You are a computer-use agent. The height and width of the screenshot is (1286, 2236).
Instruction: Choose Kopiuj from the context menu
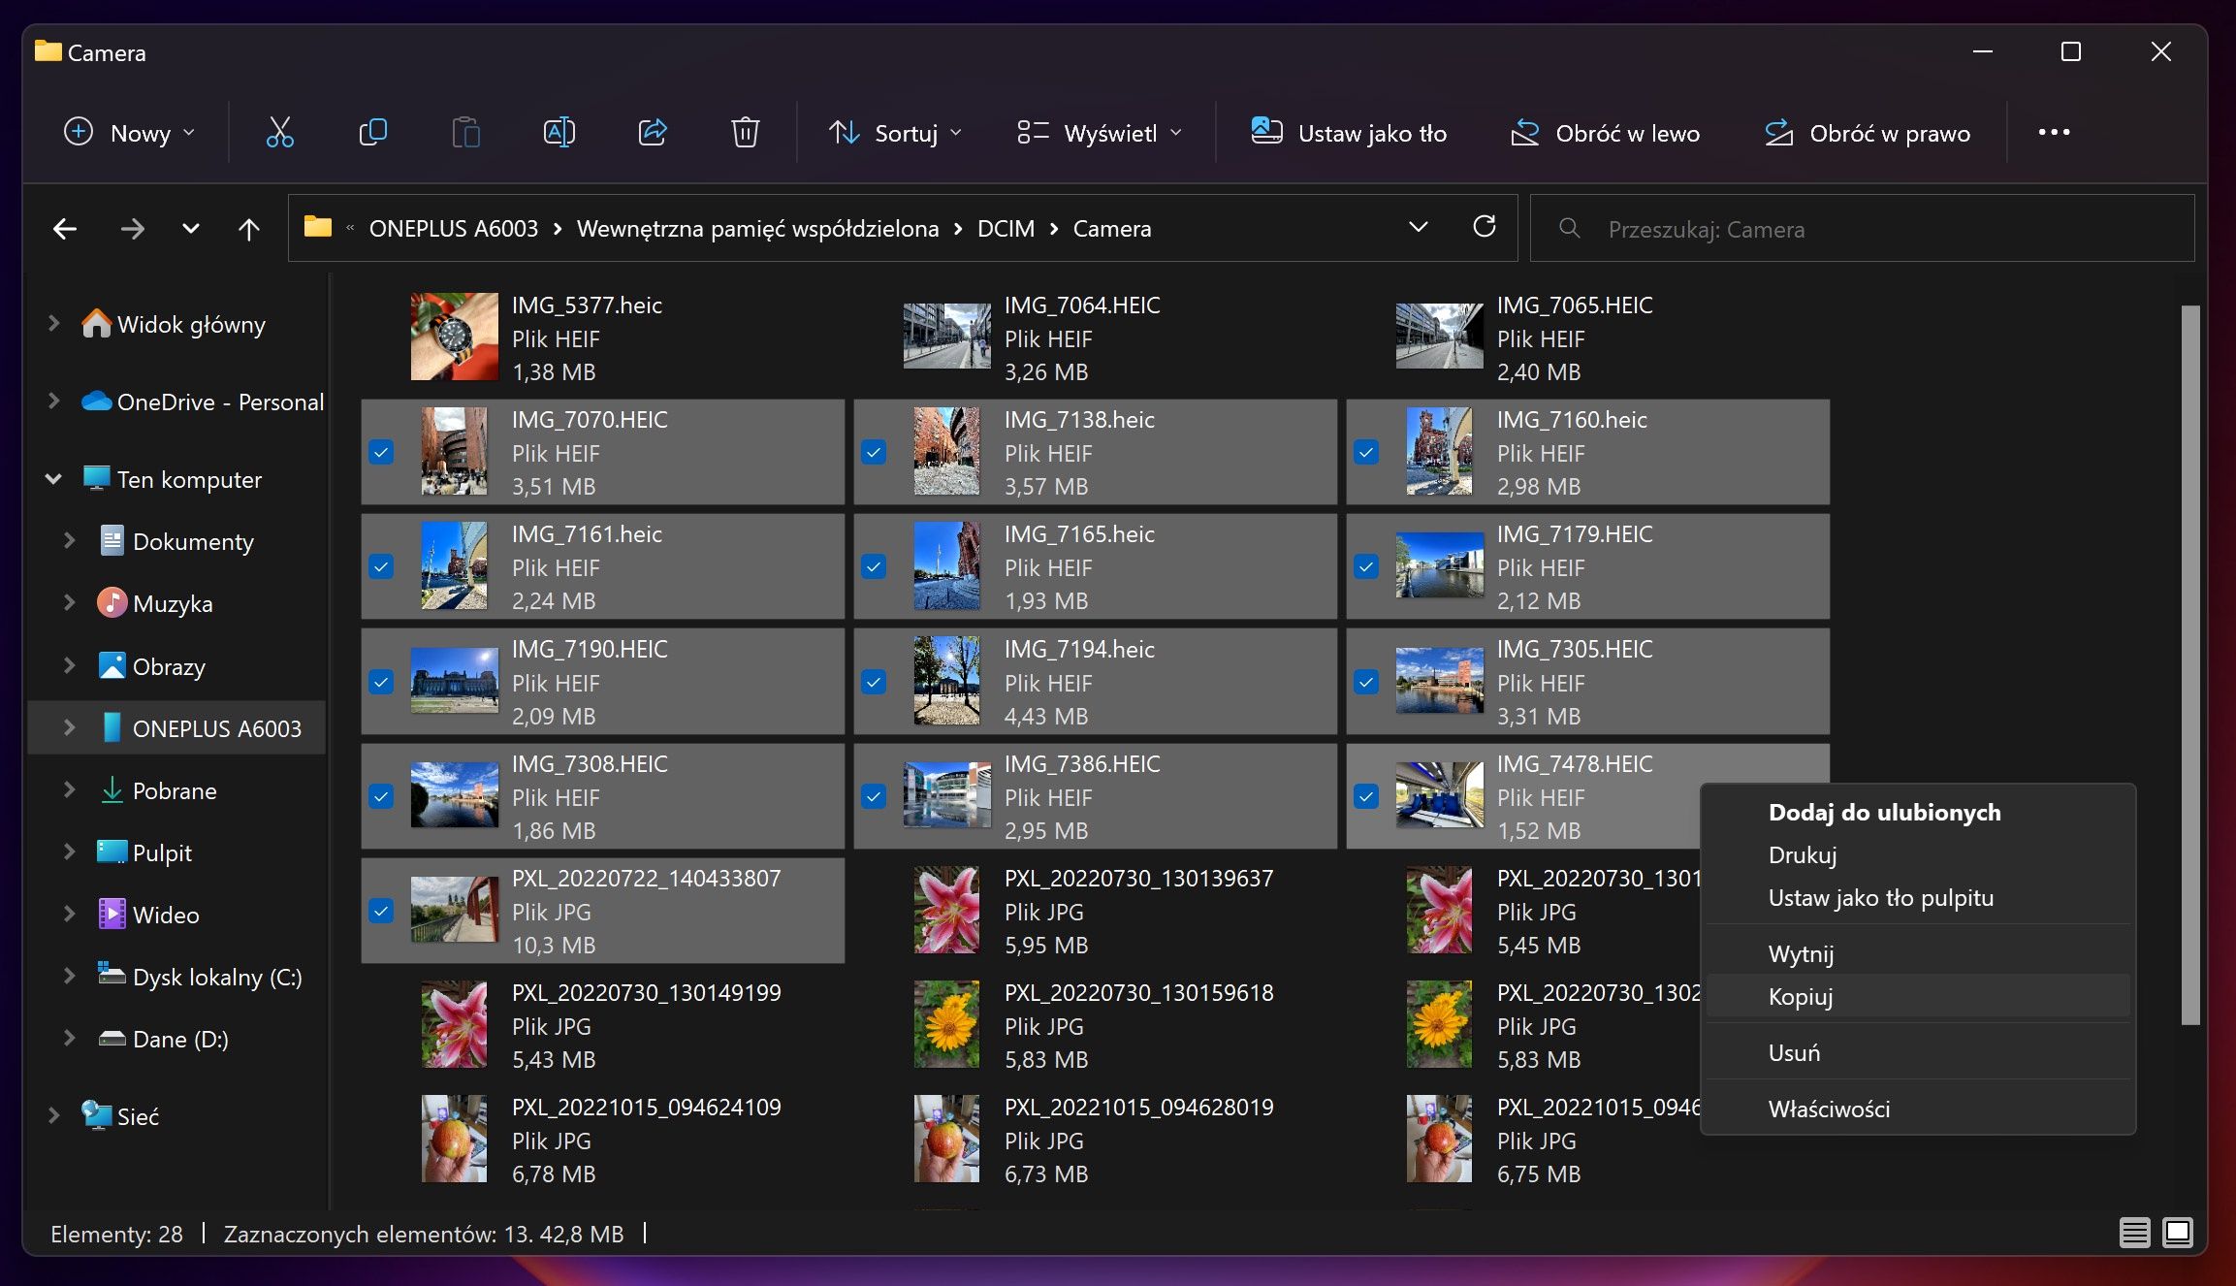pos(1918,996)
